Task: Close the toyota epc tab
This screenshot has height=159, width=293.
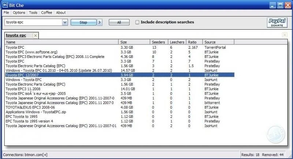Action: 35,36
